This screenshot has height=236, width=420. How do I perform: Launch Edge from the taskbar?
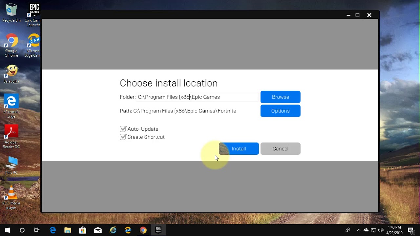[x=53, y=230]
